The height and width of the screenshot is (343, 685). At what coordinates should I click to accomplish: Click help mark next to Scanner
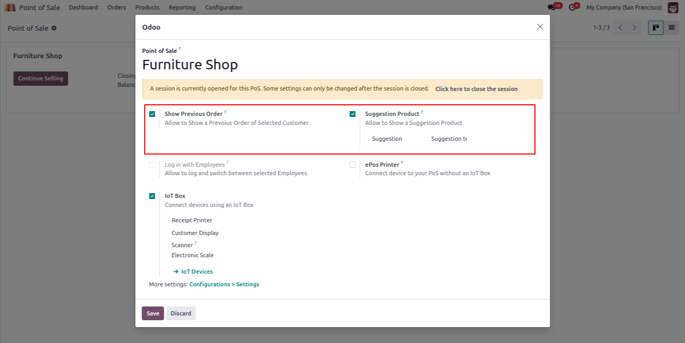[195, 243]
